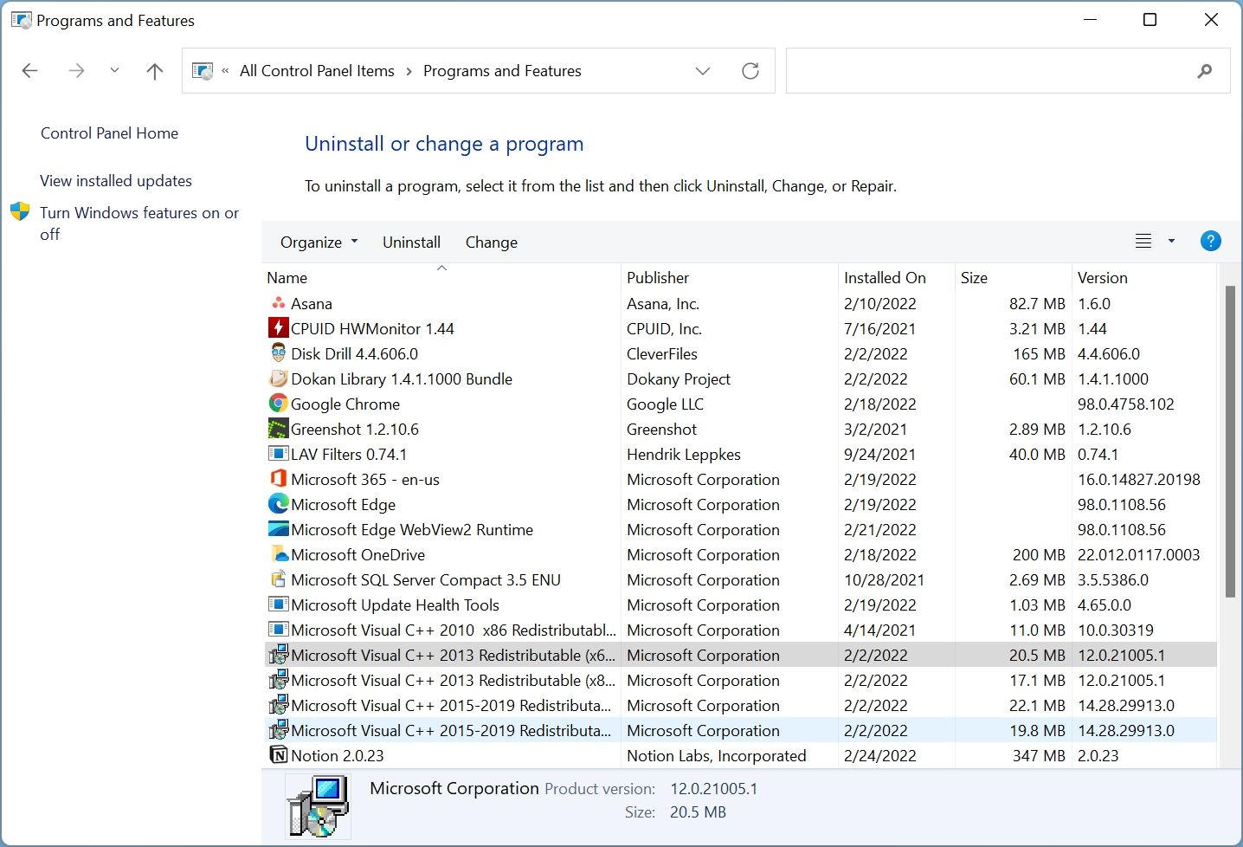Select the Microsoft Edge icon
Screen dimensions: 1243x847
pyautogui.click(x=278, y=504)
